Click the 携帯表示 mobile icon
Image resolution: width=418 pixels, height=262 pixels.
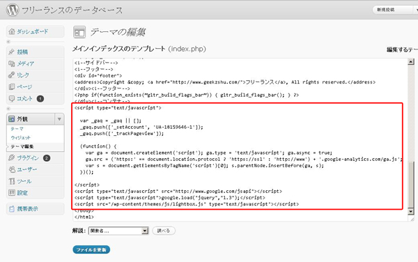(x=11, y=208)
